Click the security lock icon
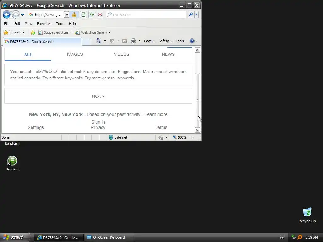323x242 pixels. point(74,14)
